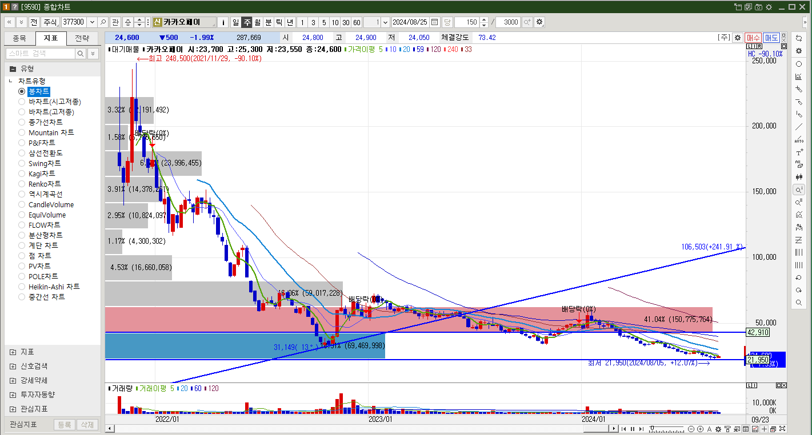
Task: Click the 60 minute preset button
Action: click(x=357, y=22)
